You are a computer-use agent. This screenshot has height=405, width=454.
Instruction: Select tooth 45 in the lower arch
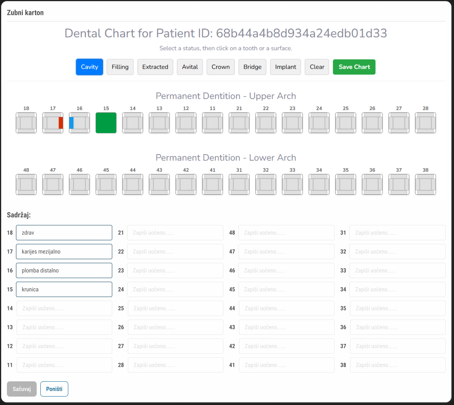click(106, 184)
